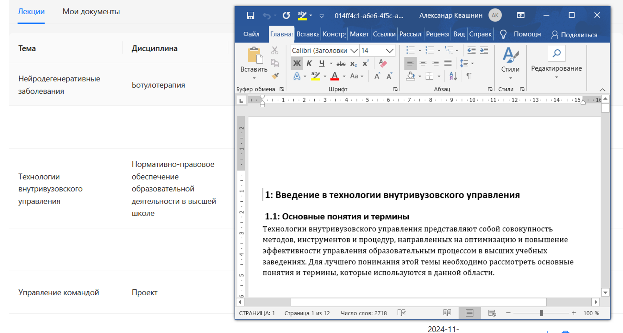Save the document with floppy disk icon
The height and width of the screenshot is (333, 623).
pyautogui.click(x=250, y=16)
